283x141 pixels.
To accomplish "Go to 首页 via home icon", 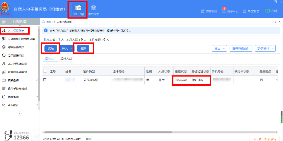I will (47, 22).
